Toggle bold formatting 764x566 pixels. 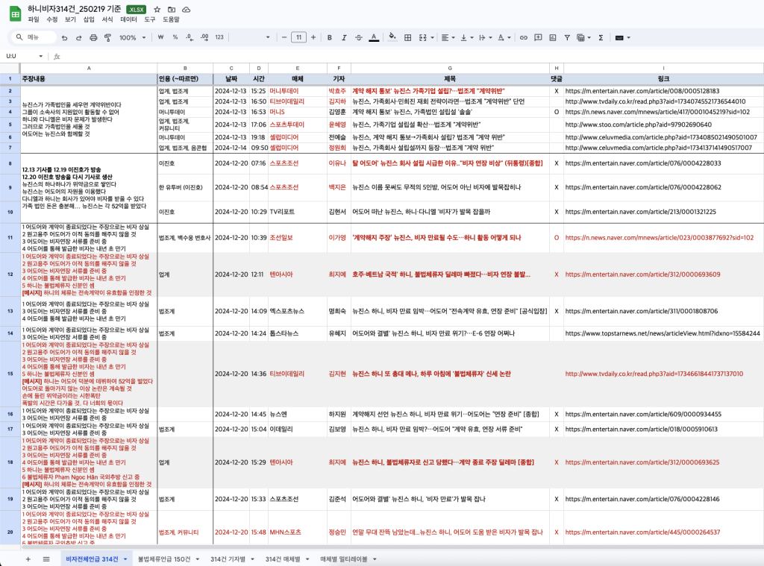point(329,37)
